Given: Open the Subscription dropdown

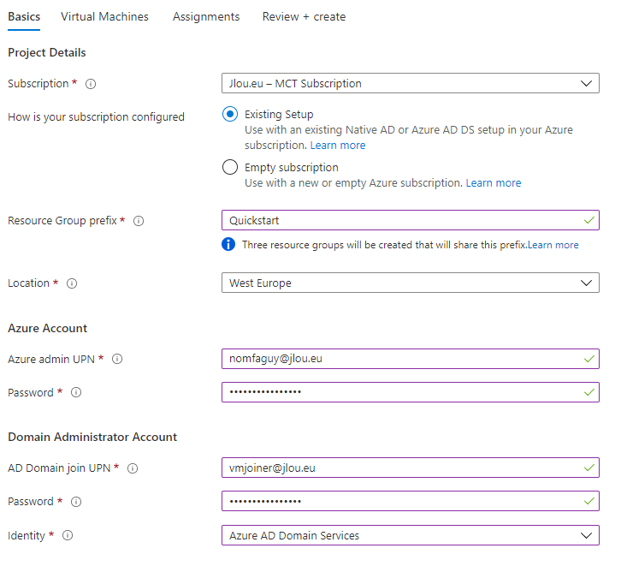Looking at the screenshot, I should (411, 83).
